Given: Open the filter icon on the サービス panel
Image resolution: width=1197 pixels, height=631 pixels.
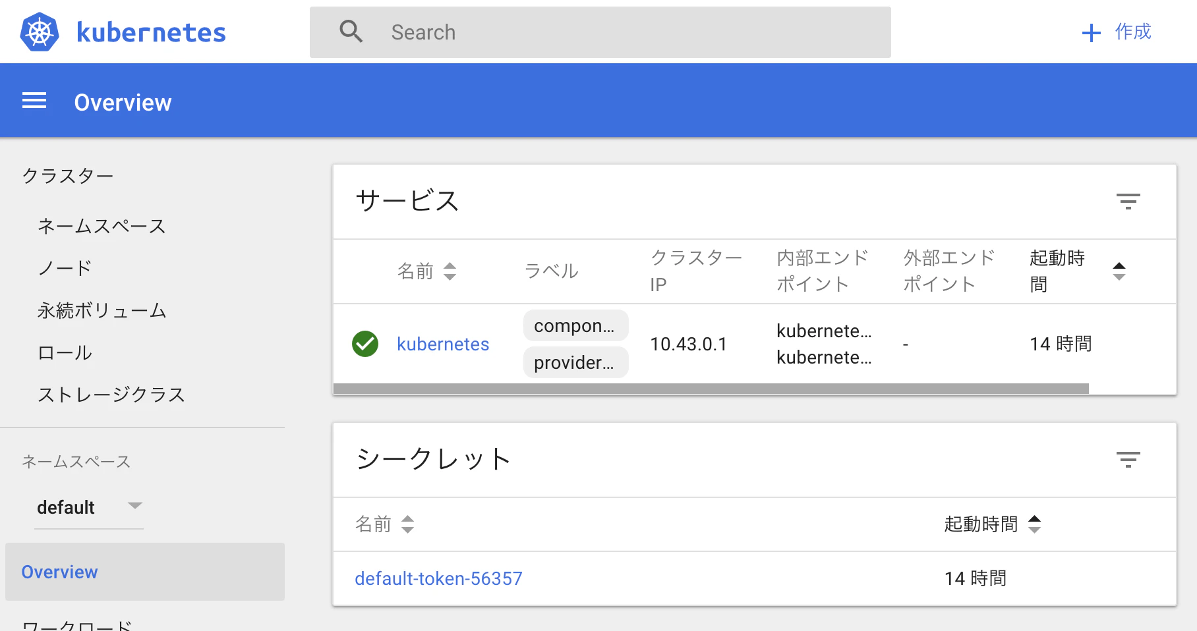Looking at the screenshot, I should 1128,202.
